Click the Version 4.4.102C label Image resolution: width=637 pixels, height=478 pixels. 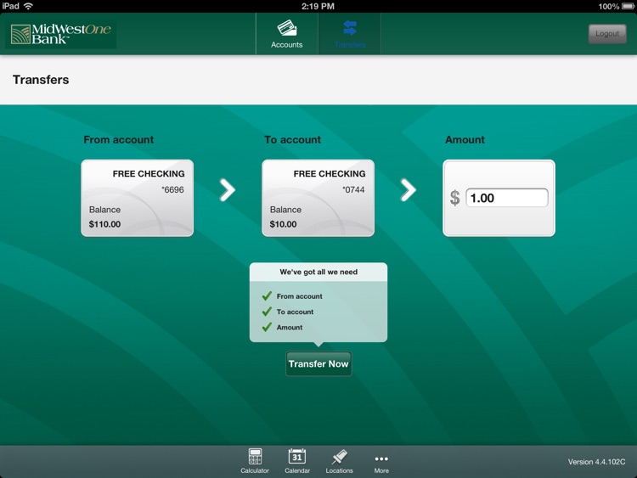(x=596, y=462)
